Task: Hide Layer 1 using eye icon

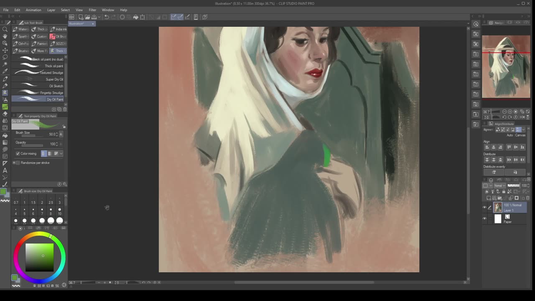Action: pos(484,207)
